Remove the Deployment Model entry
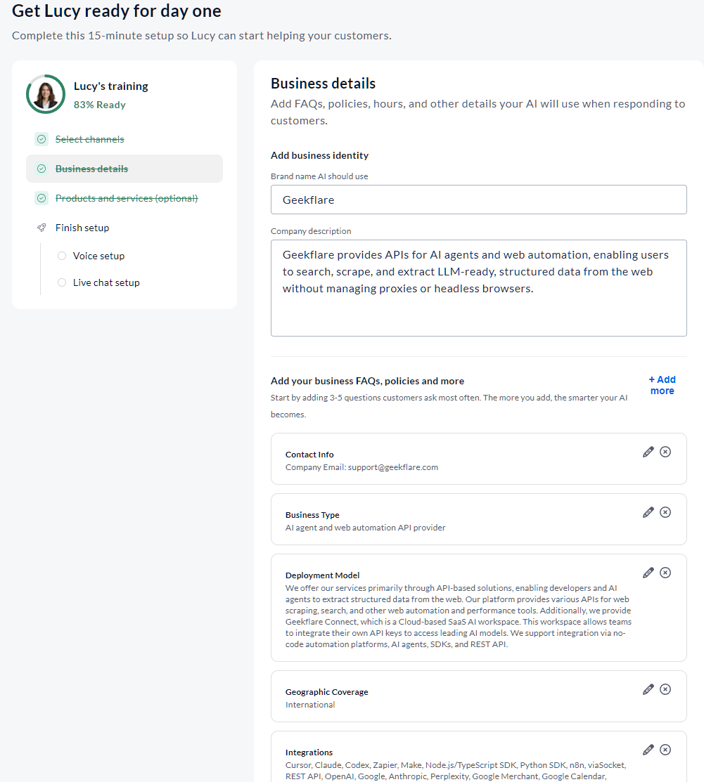This screenshot has height=782, width=704. (x=665, y=573)
